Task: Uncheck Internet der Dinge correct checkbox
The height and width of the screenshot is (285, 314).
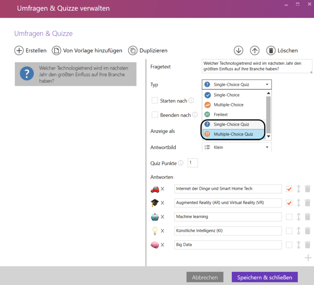Action: (289, 189)
